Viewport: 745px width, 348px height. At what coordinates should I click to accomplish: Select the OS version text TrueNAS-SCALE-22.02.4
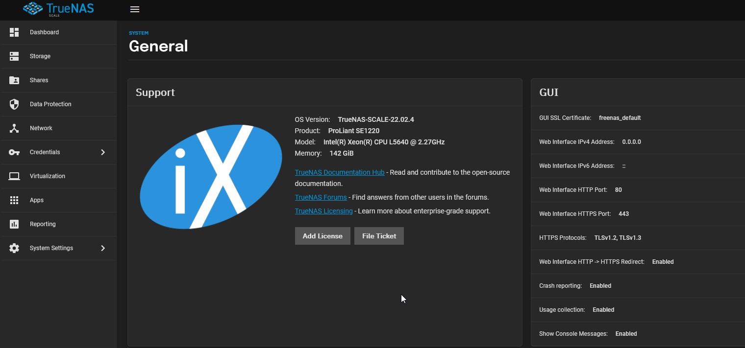click(x=376, y=119)
